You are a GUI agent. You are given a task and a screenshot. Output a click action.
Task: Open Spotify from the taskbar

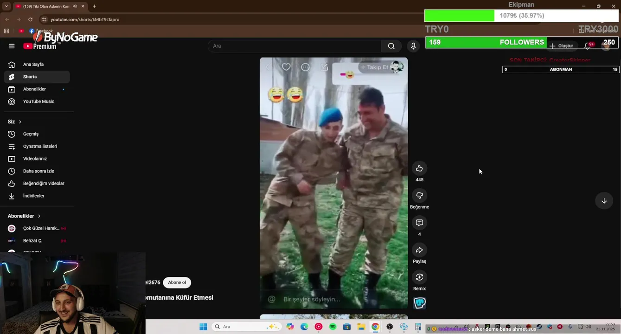pos(333,327)
